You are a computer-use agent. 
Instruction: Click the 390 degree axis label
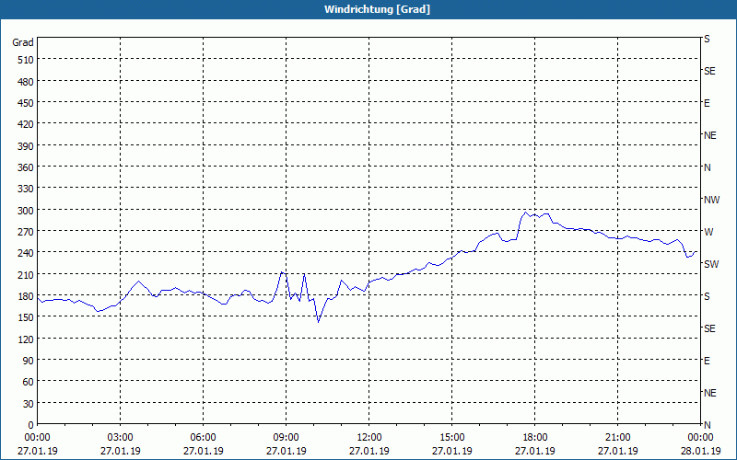click(26, 146)
